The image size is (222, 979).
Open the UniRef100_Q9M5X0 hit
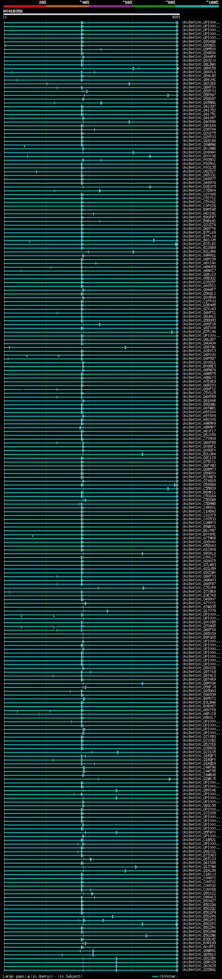(x=199, y=49)
